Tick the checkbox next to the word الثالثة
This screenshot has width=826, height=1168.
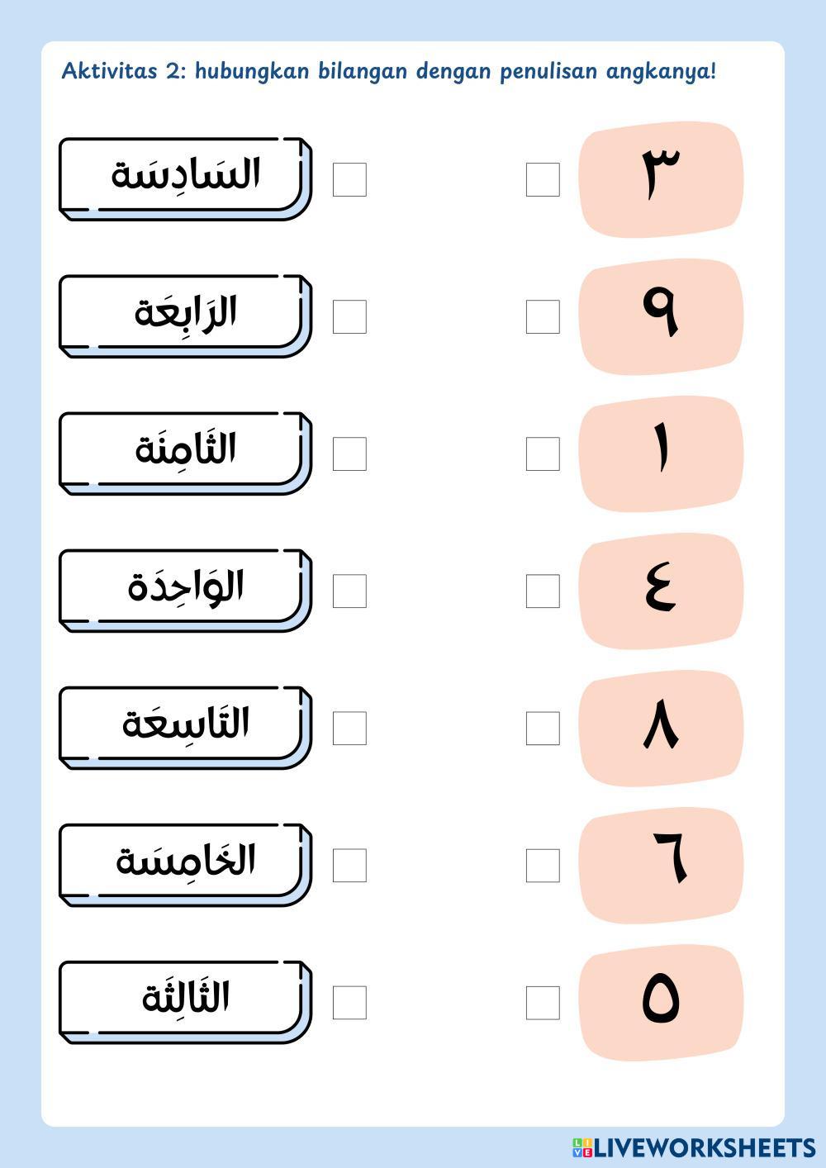(349, 1002)
